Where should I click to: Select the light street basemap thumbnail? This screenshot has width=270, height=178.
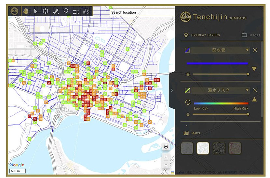[x=203, y=148]
